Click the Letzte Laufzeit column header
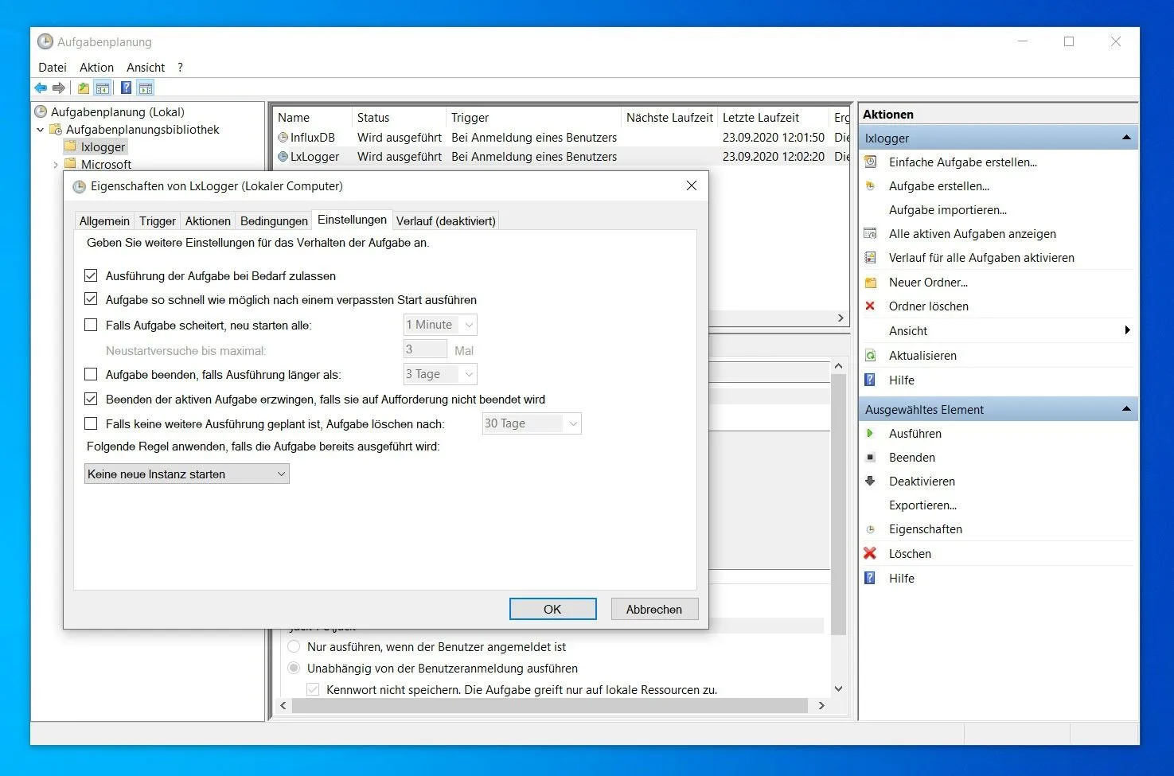Screen dimensions: 1174x776 [x=772, y=118]
